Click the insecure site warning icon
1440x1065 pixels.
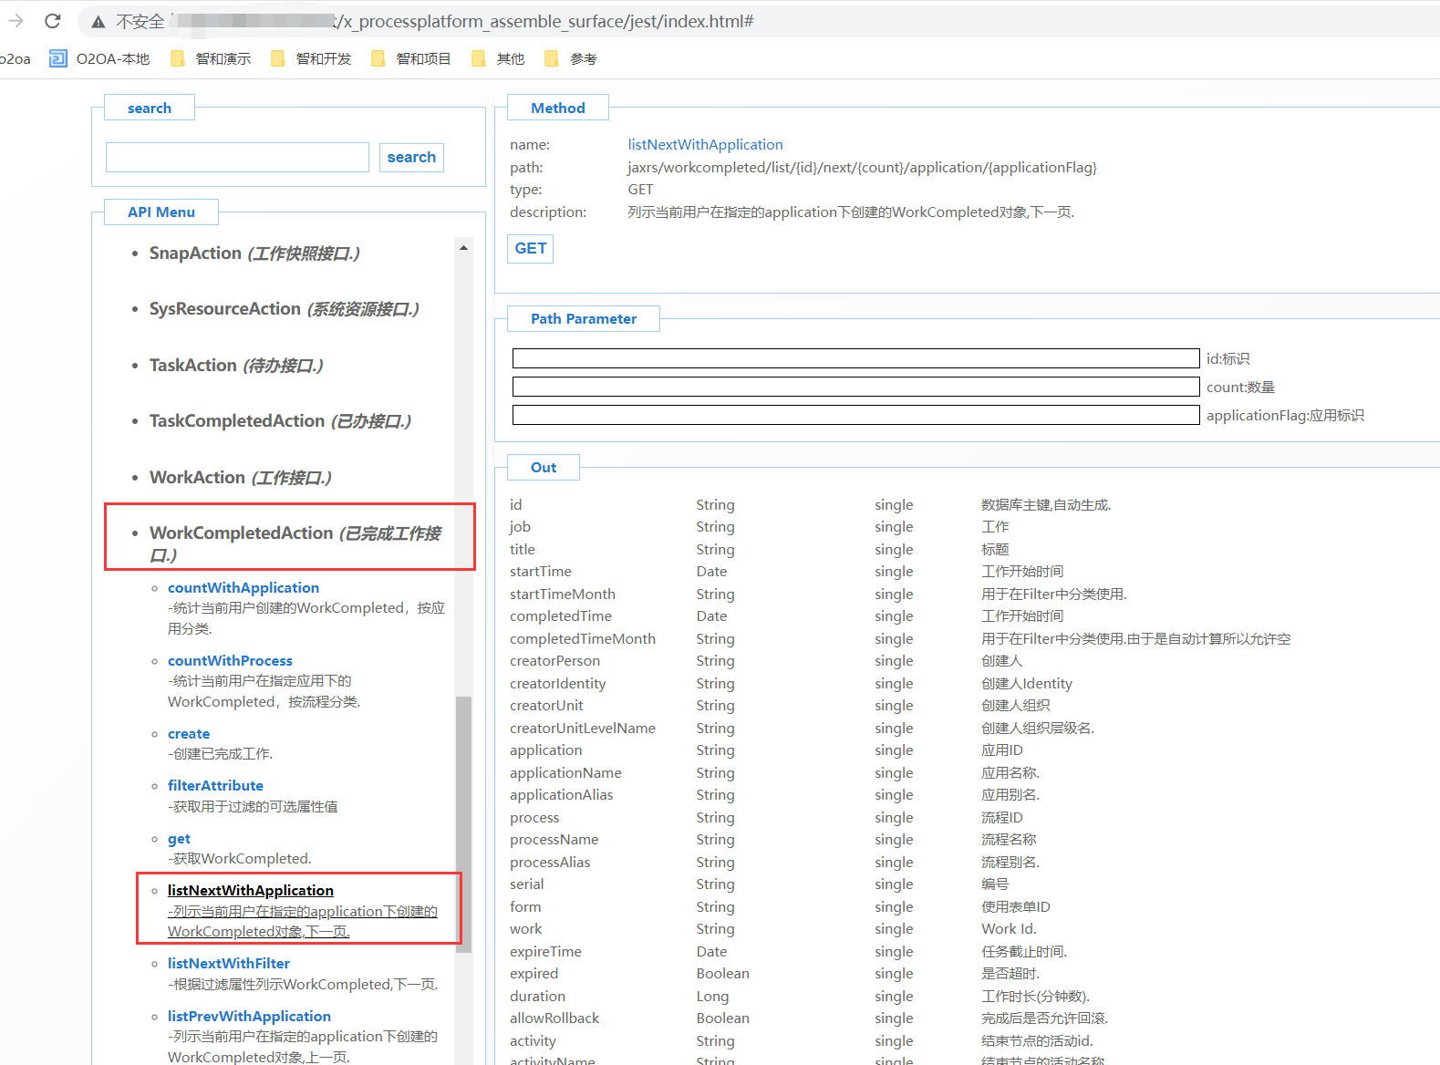(x=98, y=22)
